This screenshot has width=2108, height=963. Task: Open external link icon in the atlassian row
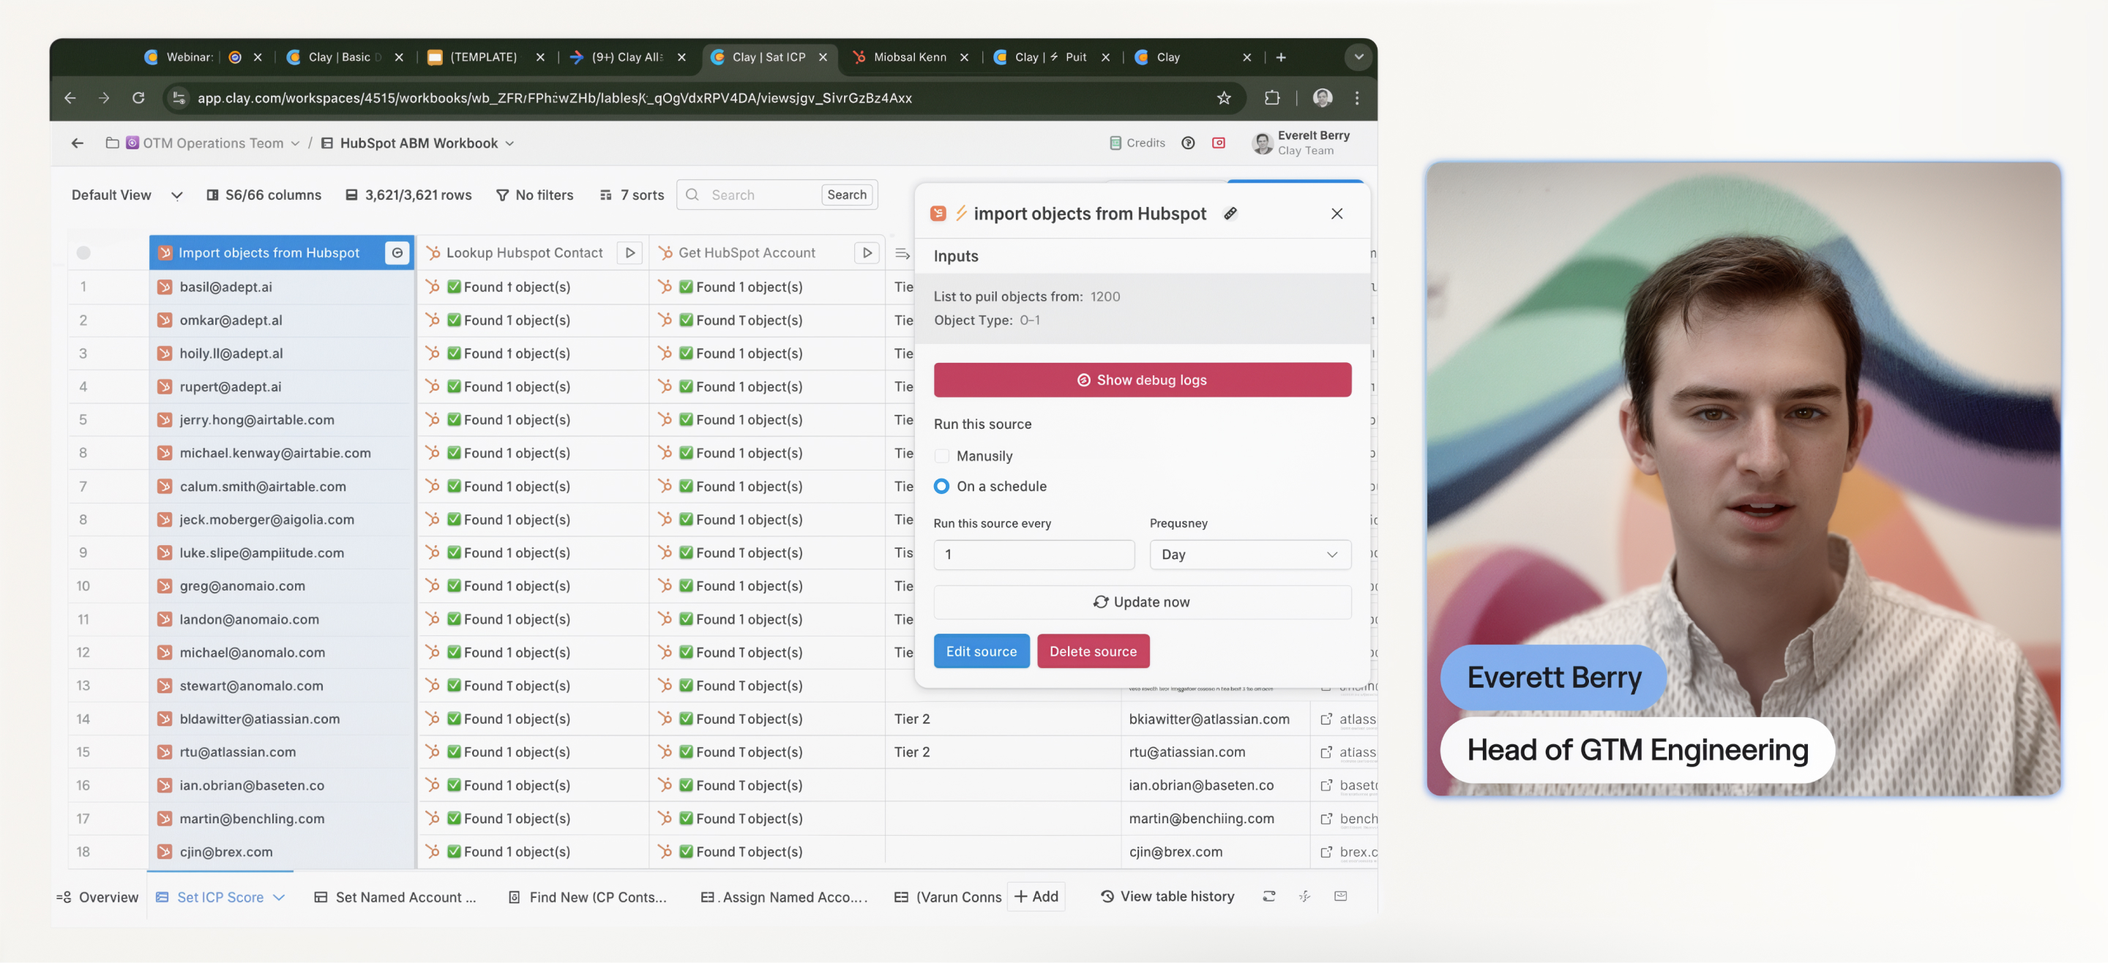click(1326, 719)
